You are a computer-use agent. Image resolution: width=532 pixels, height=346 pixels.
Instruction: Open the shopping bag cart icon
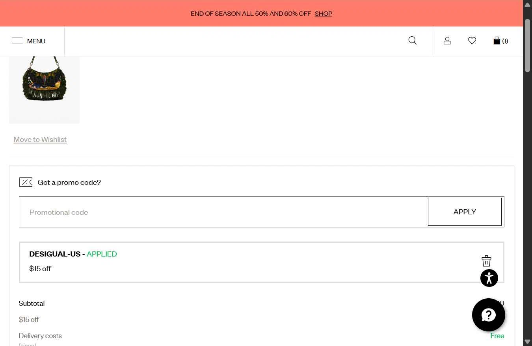point(500,41)
